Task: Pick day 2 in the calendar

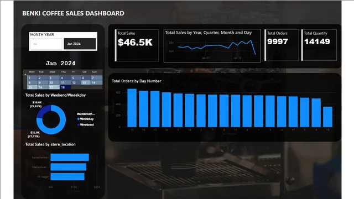Action: point(43,78)
